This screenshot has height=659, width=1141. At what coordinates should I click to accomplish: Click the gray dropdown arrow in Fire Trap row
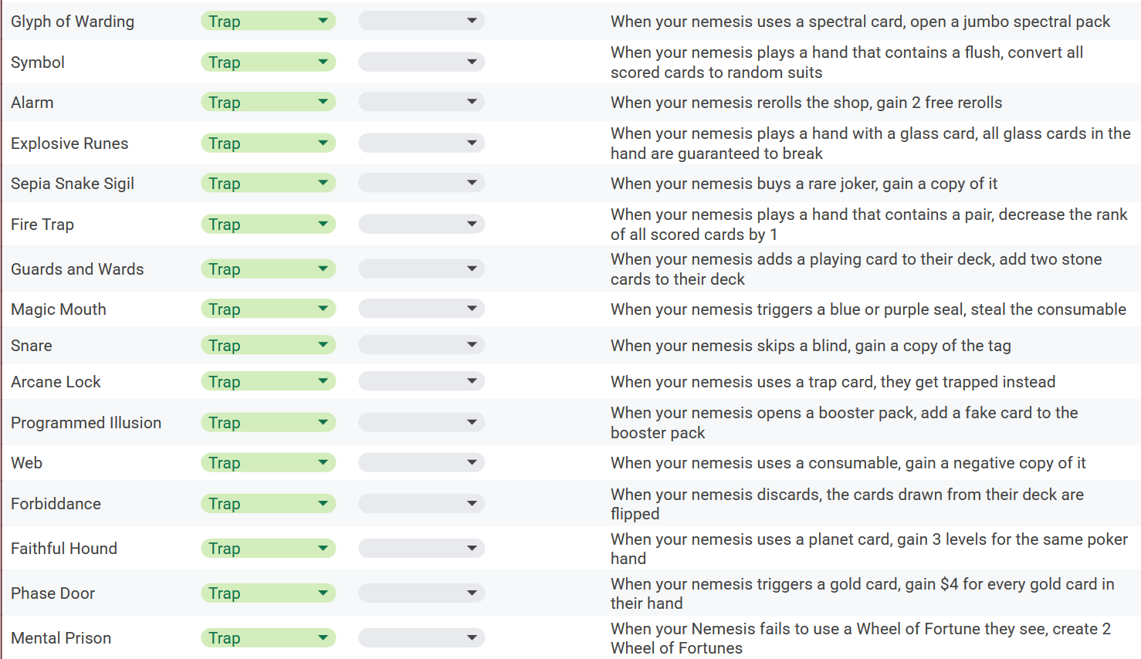click(x=472, y=224)
